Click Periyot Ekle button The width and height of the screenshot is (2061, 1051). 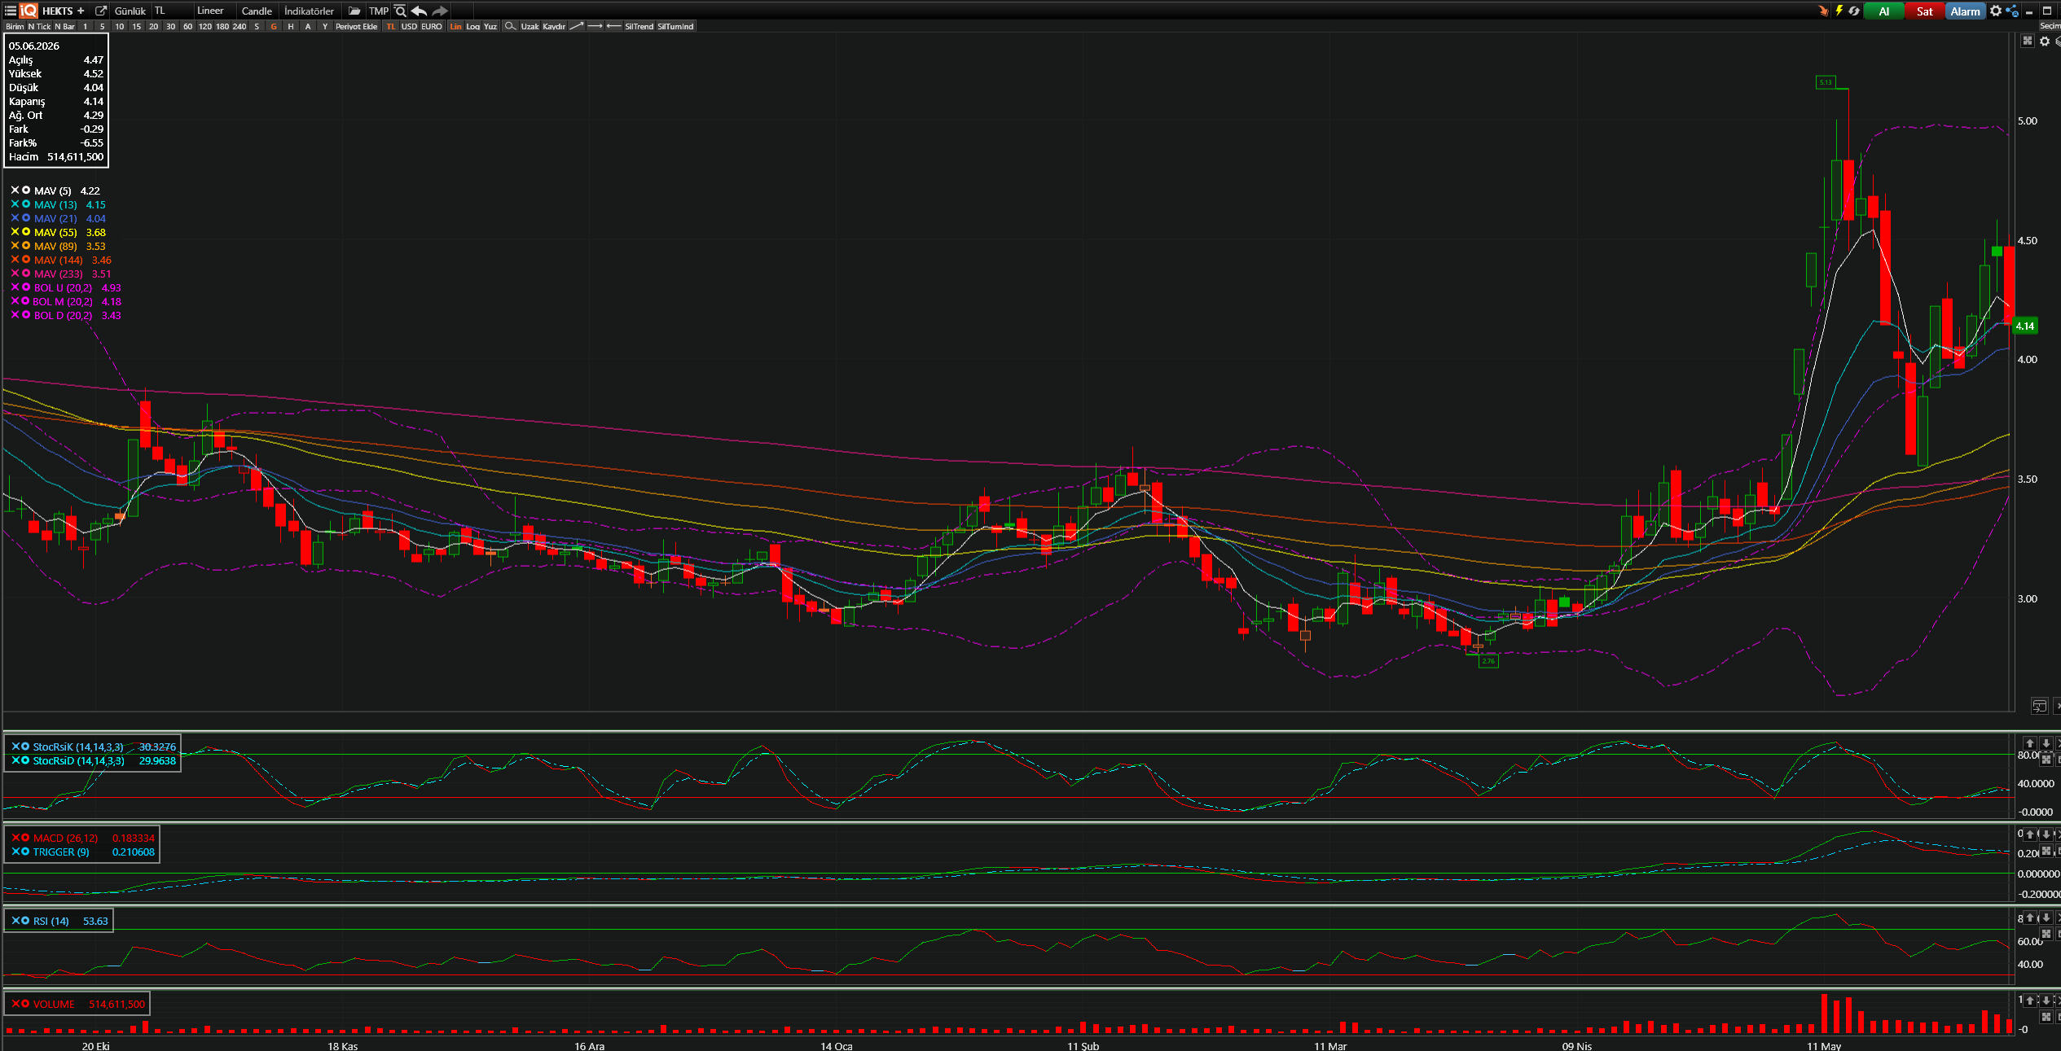click(357, 26)
